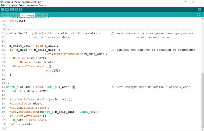This screenshot has height=131, width=204.
Task: Open an existing sketch file
Action: tap(16, 9)
